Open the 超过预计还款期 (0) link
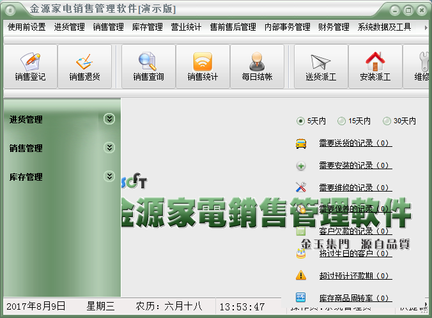This screenshot has width=432, height=318. [x=355, y=276]
